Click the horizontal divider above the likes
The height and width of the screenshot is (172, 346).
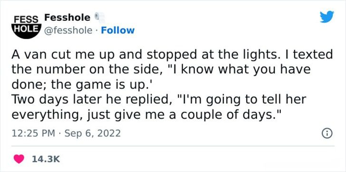tap(173, 146)
